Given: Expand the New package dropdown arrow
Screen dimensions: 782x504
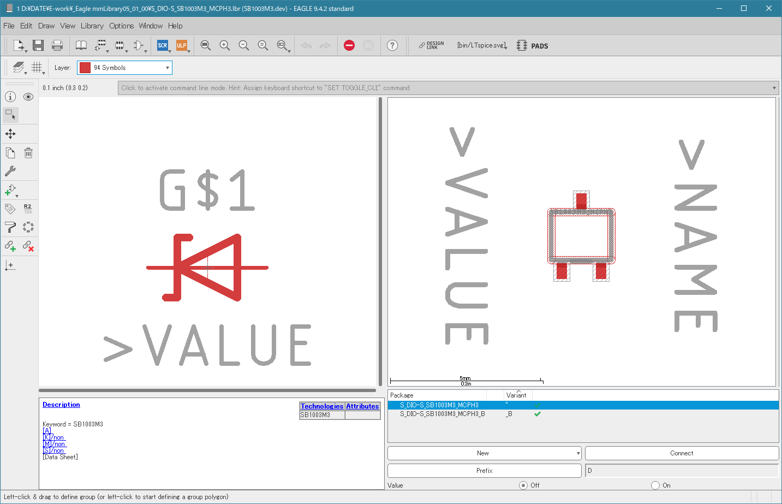Looking at the screenshot, I should tap(578, 453).
